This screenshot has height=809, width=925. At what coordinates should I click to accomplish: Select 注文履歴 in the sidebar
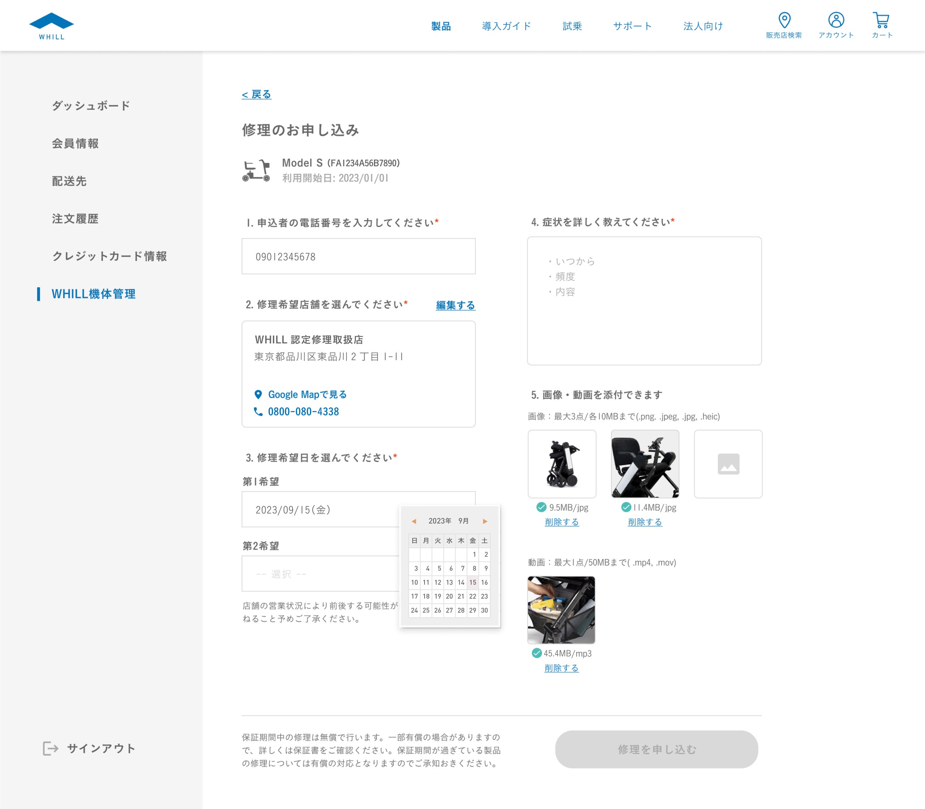coord(76,219)
